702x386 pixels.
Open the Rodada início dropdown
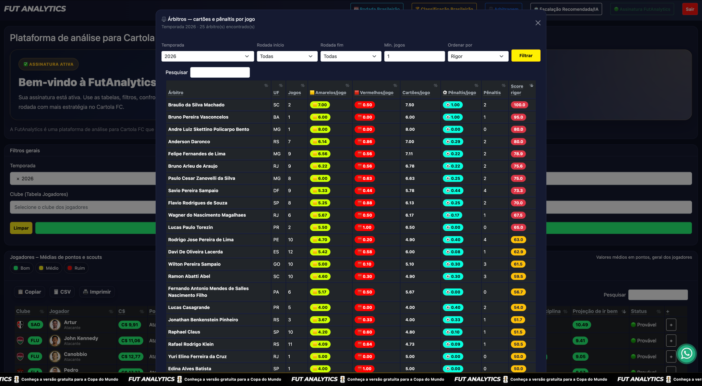pyautogui.click(x=287, y=56)
